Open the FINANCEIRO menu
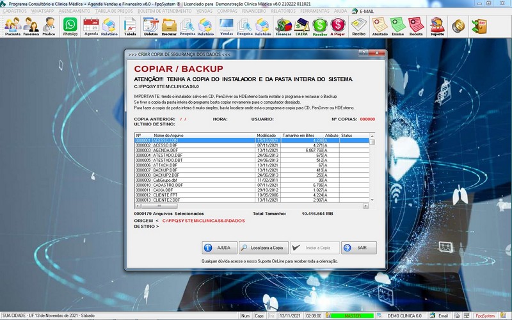 254,11
